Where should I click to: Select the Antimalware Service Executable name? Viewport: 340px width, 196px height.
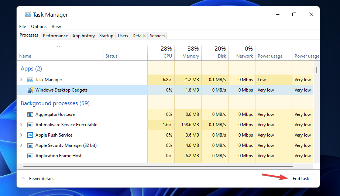66,125
